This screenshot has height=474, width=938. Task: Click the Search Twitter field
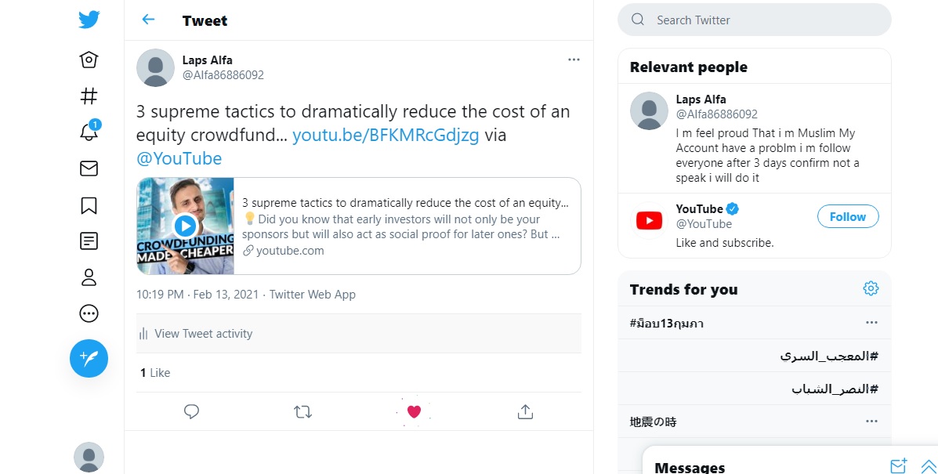pyautogui.click(x=755, y=20)
